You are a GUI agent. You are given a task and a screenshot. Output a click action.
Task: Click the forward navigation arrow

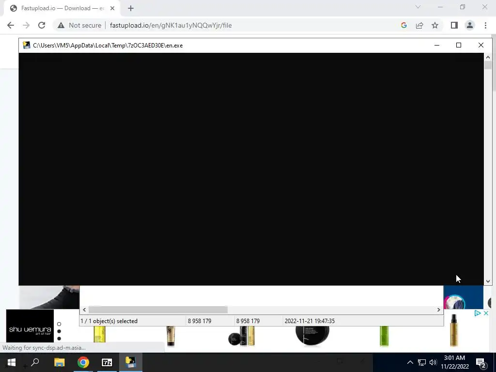tap(26, 25)
